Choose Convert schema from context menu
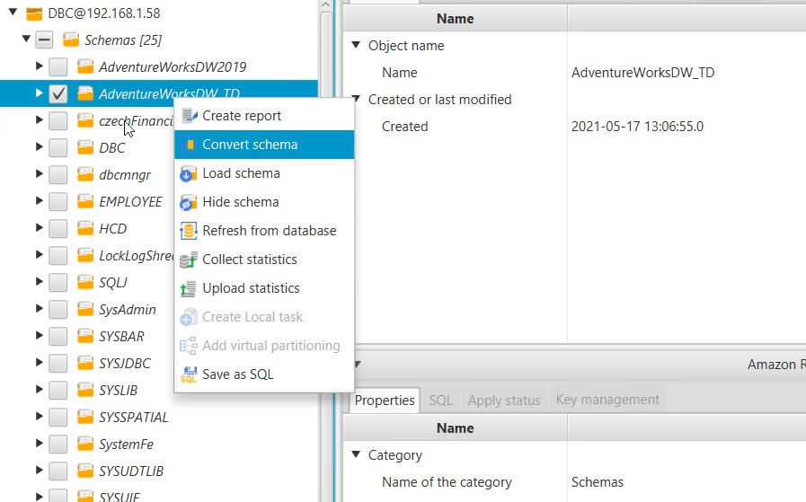Image resolution: width=806 pixels, height=502 pixels. 264,145
